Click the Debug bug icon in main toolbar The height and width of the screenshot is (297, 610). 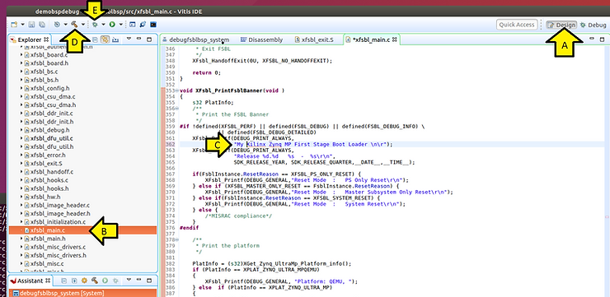pyautogui.click(x=95, y=25)
